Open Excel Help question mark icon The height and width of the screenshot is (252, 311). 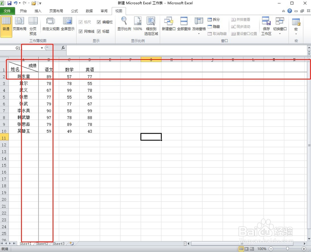(290, 11)
